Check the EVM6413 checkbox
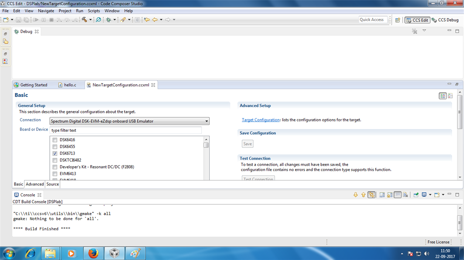This screenshot has width=464, height=260. (55, 174)
